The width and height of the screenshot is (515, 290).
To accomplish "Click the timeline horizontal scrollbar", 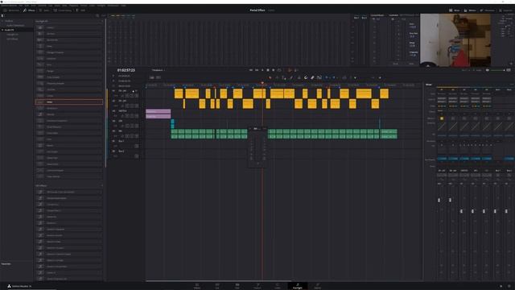I will click(x=218, y=281).
